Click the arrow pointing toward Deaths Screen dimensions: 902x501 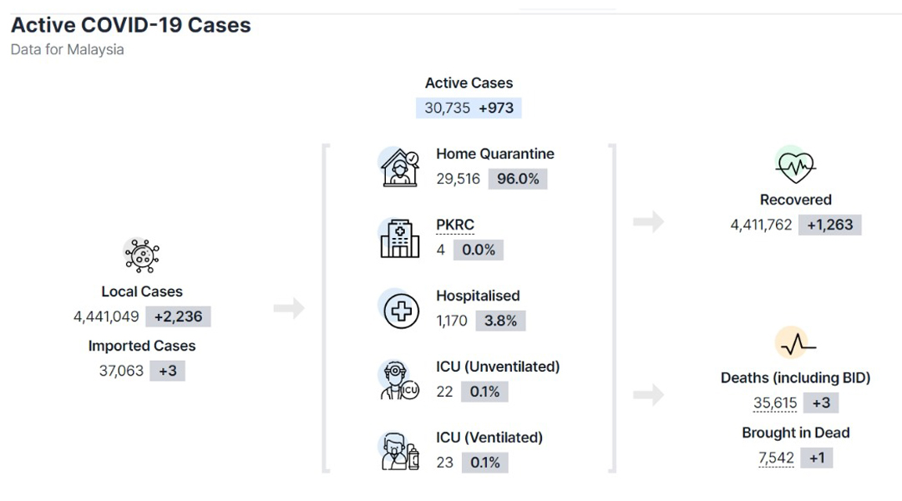pyautogui.click(x=649, y=395)
